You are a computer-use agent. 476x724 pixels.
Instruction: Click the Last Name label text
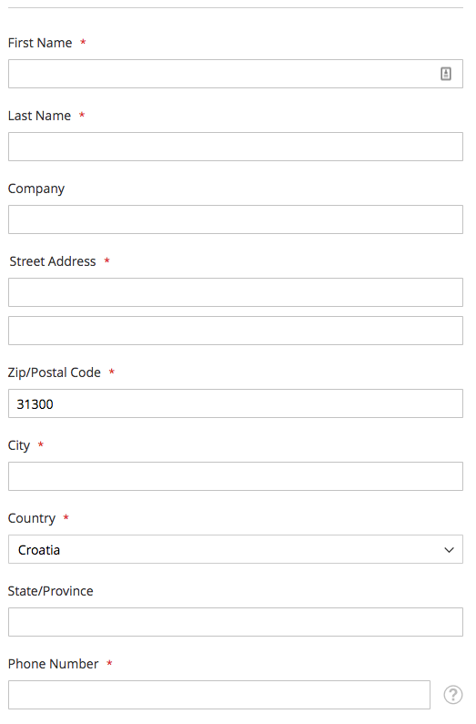pos(40,116)
